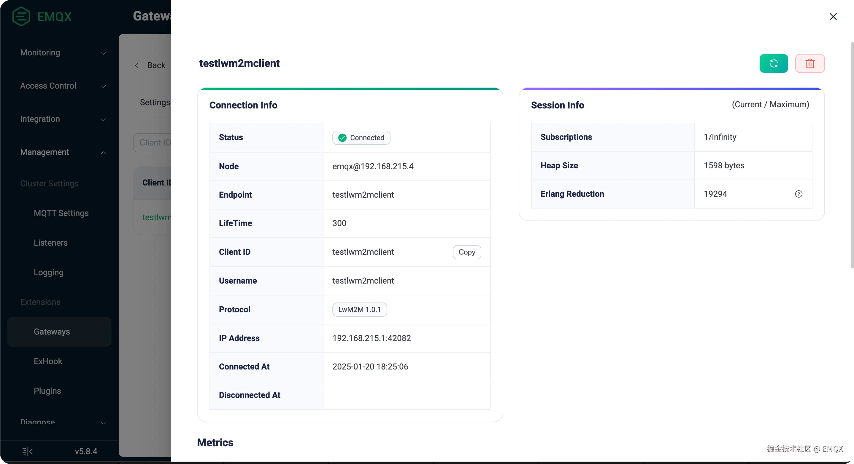Screen dimensions: 854x464
Task: Open the ExHook page
Action: click(48, 361)
